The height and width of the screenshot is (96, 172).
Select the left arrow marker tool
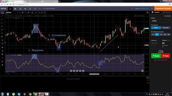(2, 37)
